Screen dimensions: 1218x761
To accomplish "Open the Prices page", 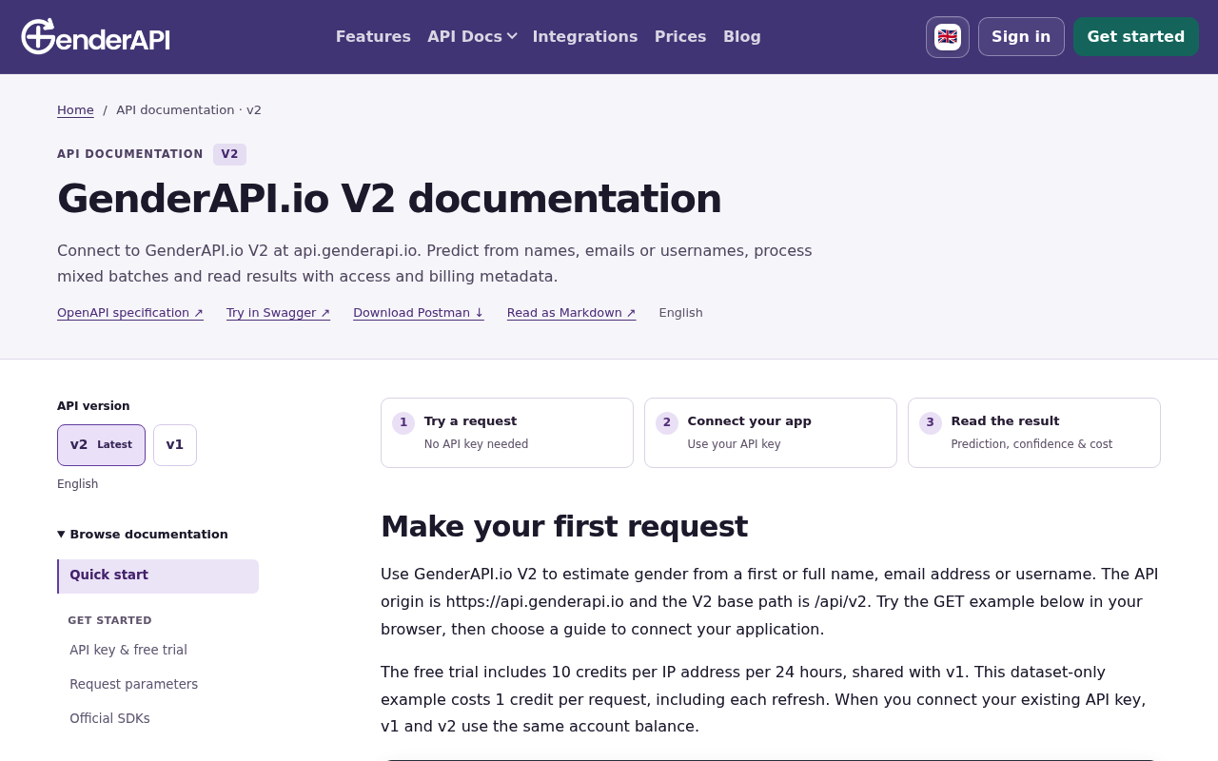I will coord(680,36).
